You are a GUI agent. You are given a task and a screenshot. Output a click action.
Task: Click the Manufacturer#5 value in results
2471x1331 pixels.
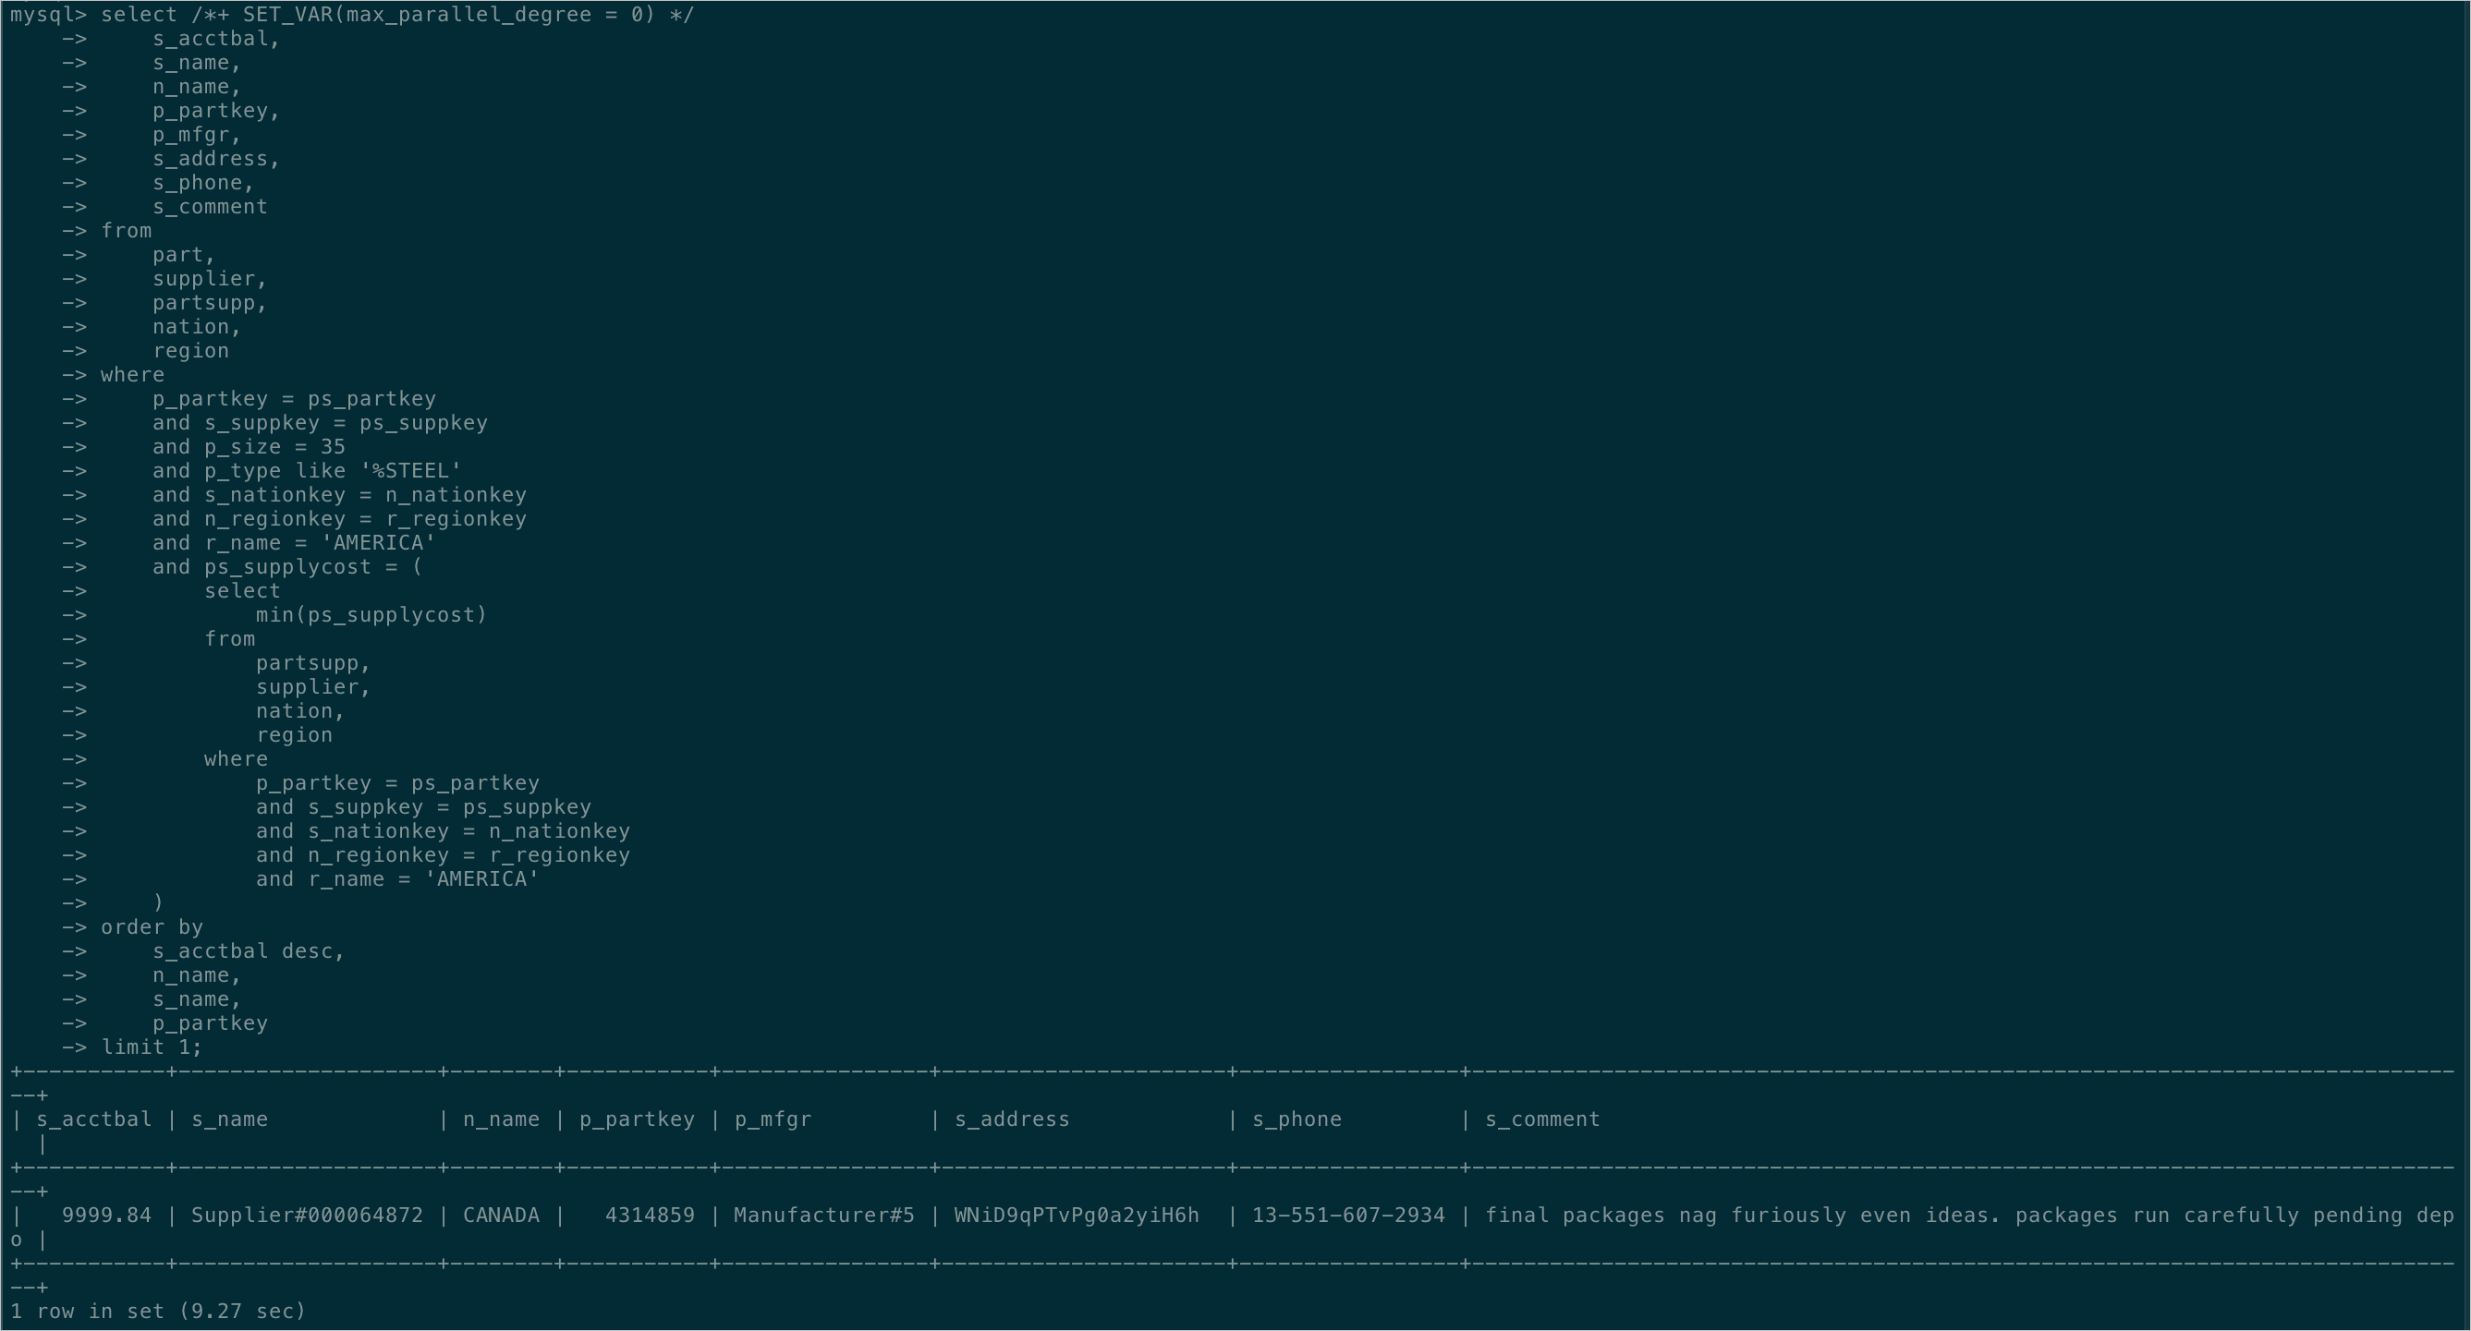pyautogui.click(x=823, y=1215)
